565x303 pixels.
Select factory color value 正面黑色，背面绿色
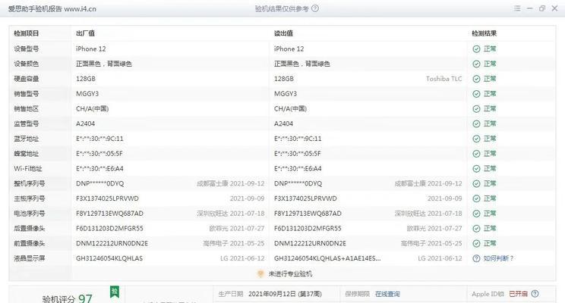[104, 64]
